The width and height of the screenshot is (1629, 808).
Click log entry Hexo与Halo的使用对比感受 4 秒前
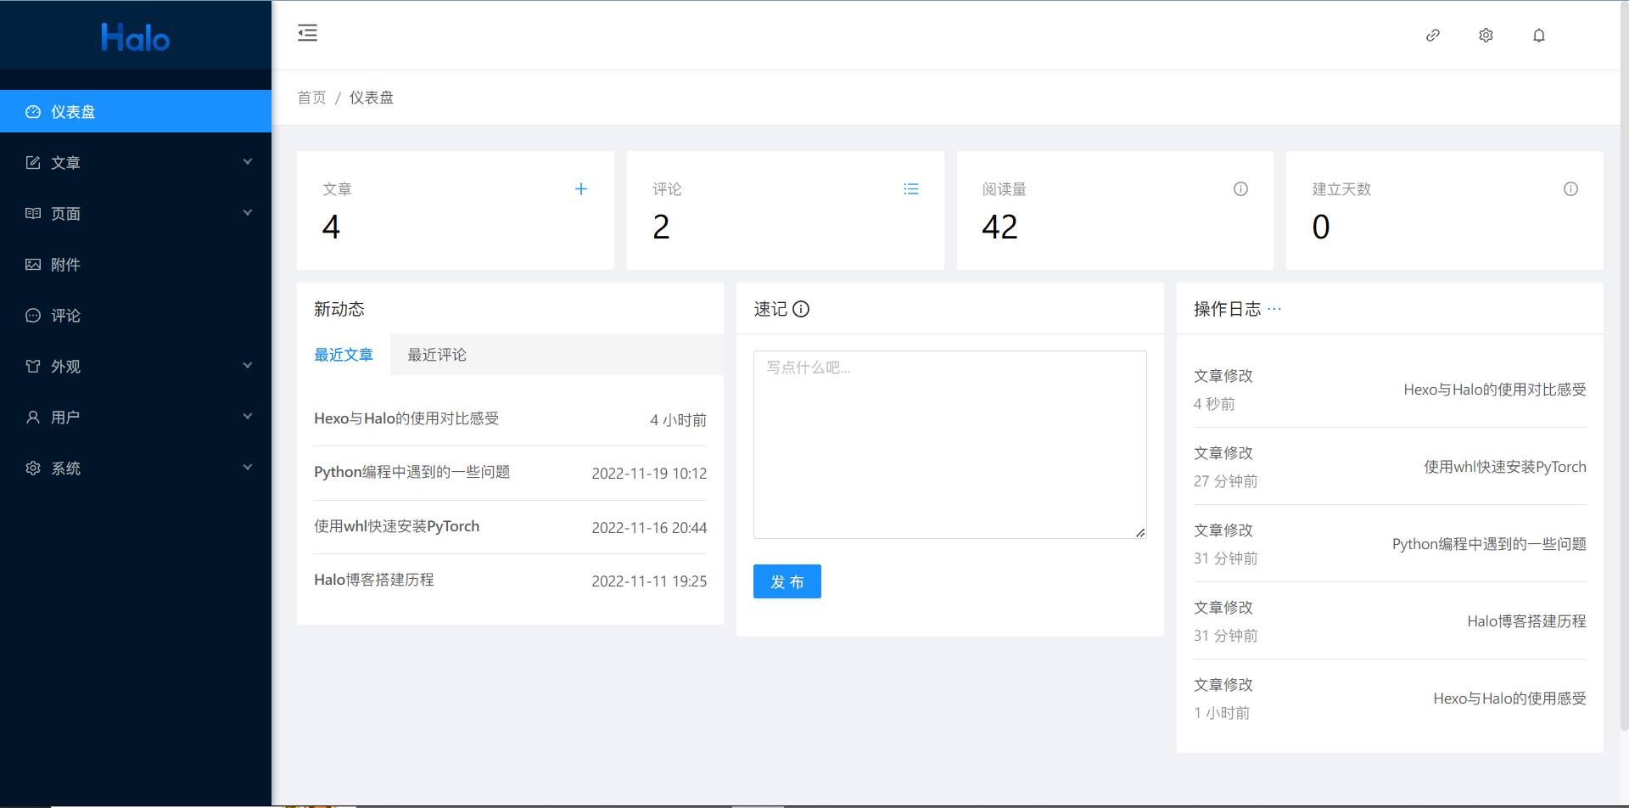point(1495,390)
